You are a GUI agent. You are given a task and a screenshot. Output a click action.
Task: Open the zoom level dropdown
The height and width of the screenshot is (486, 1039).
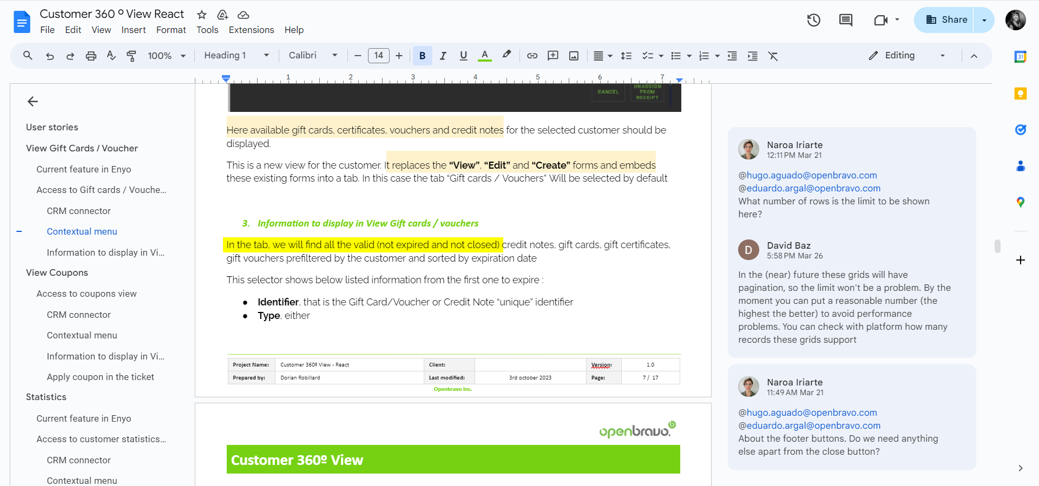pyautogui.click(x=167, y=56)
